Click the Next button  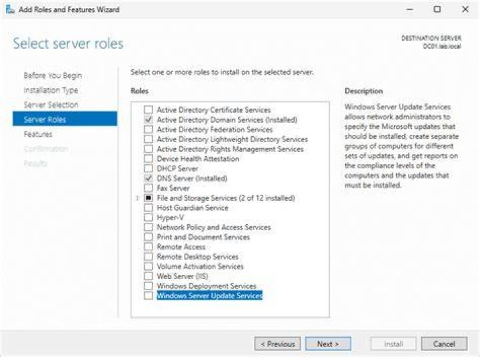(328, 344)
